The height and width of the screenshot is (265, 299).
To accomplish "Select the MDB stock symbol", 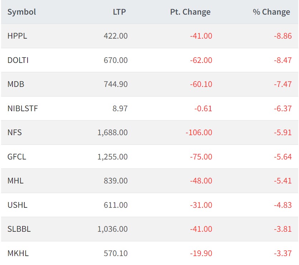I will (16, 84).
